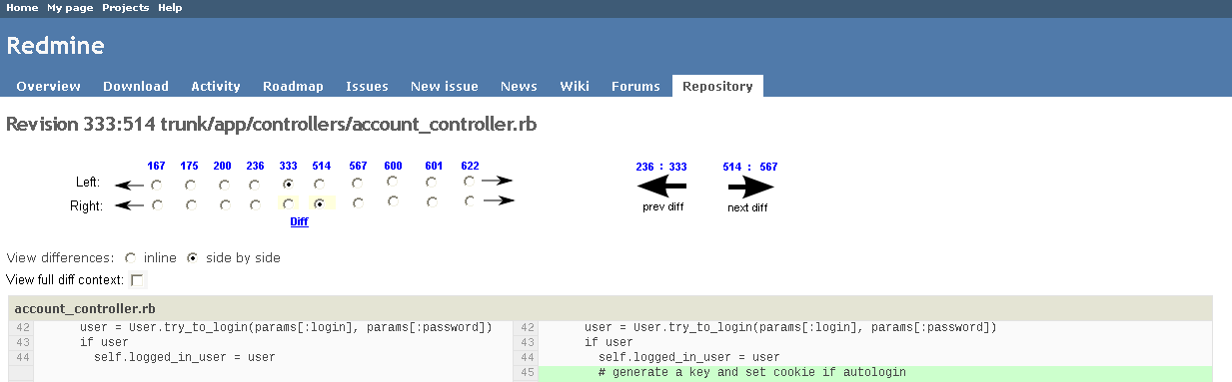Go to My page in top menu
Viewport: 1232px width, 382px height.
coord(70,7)
